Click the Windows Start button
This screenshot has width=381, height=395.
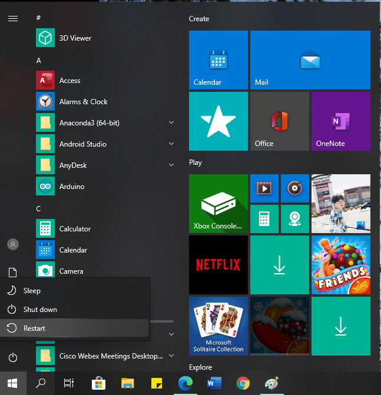click(13, 383)
